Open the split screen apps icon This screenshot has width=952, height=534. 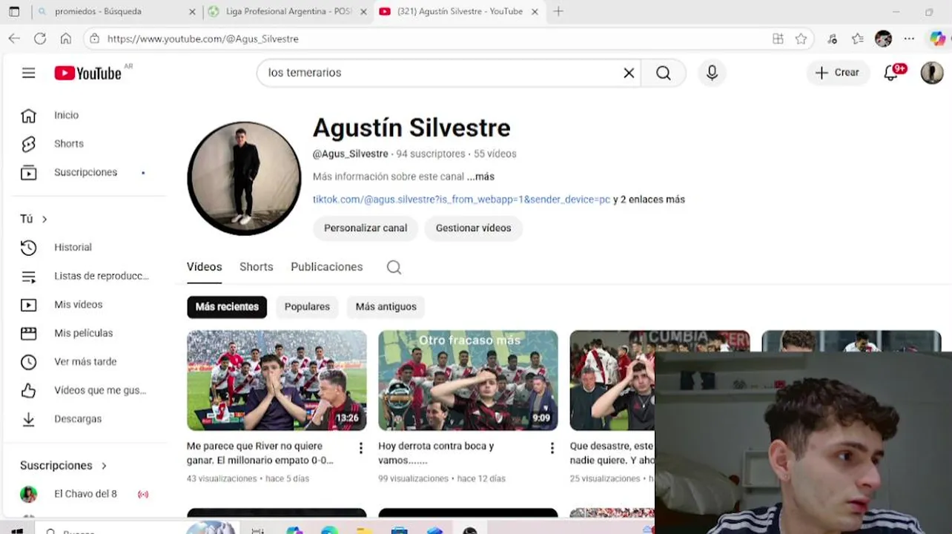778,39
